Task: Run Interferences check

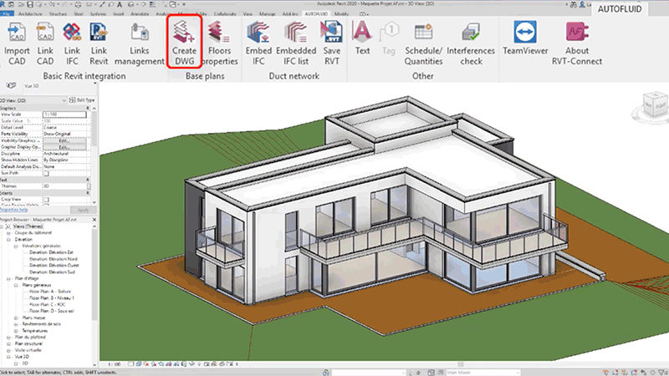Action: pos(471,44)
